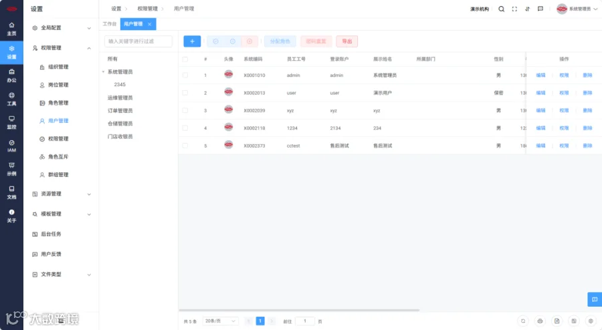The image size is (602, 330).
Task: Select 所有 in role tree
Action: [x=112, y=59]
